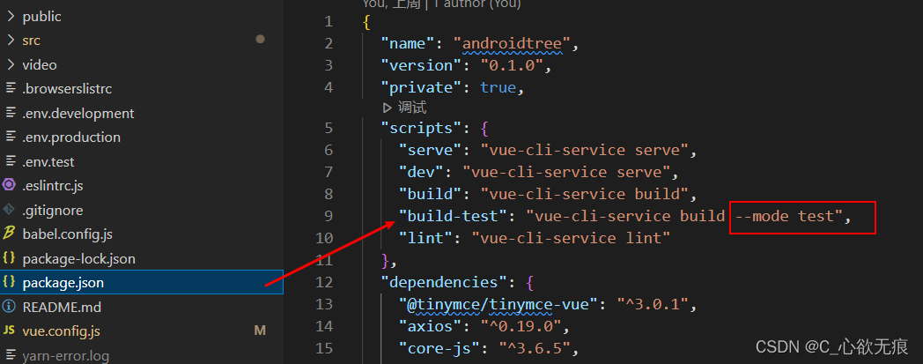The height and width of the screenshot is (364, 923).
Task: Click the ESLint icon beside .eslintrc.js
Action: [10, 185]
